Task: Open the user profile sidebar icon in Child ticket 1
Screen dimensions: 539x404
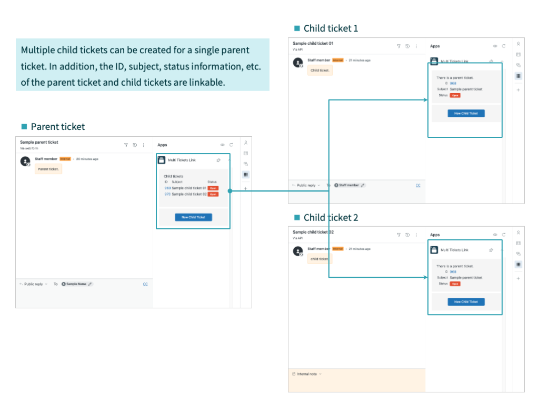Action: click(x=518, y=44)
